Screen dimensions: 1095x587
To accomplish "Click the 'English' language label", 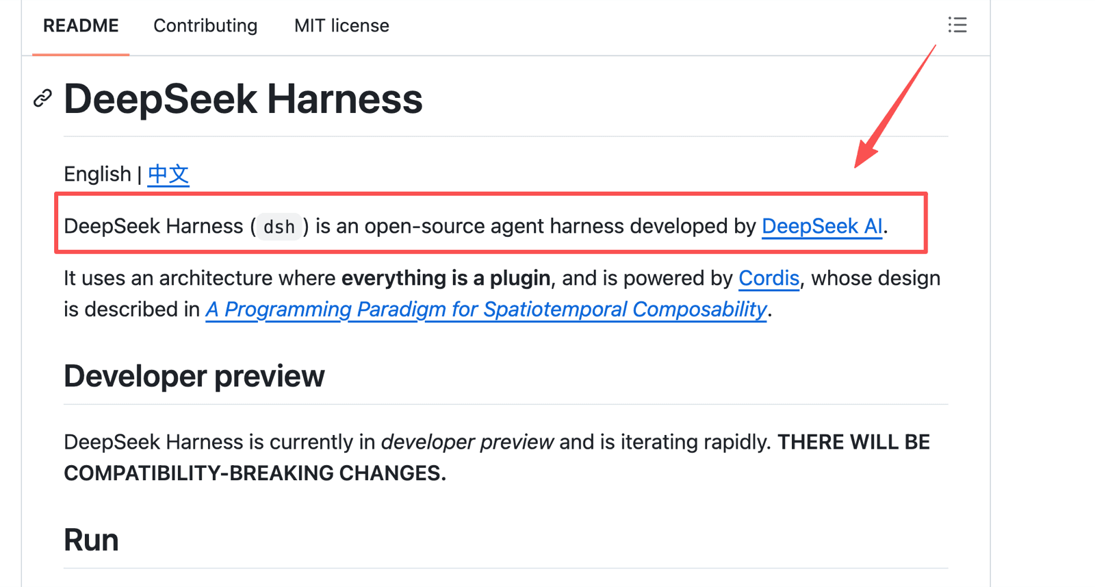I will (97, 174).
